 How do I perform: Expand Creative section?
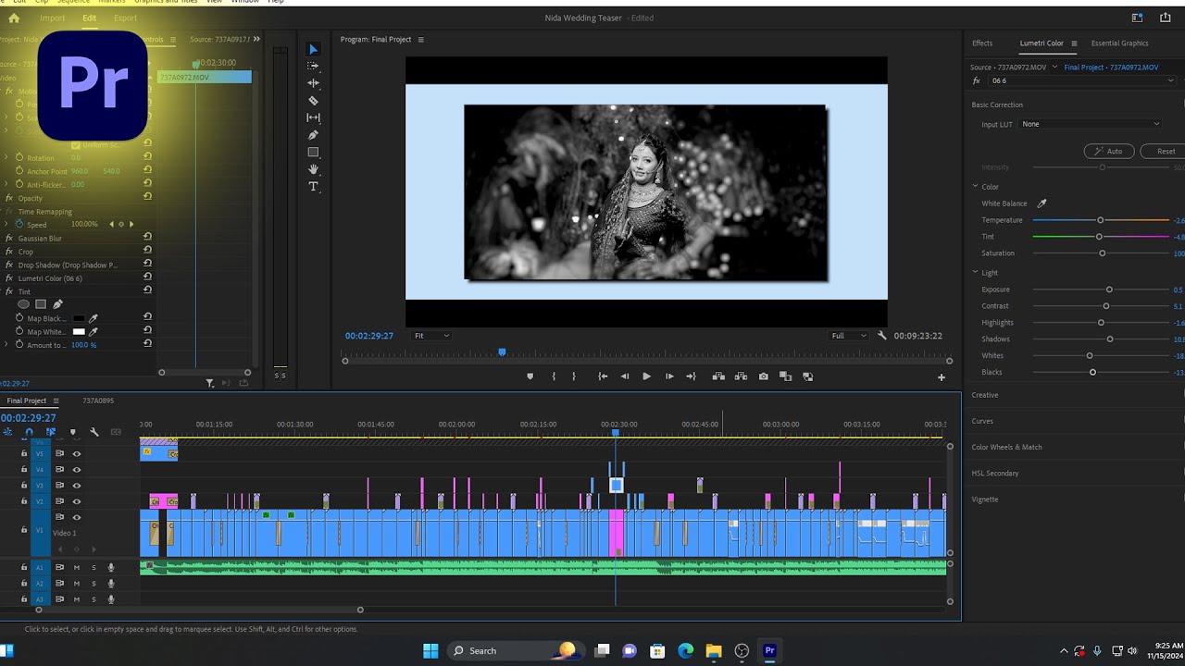985,395
